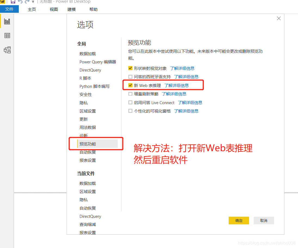Screen dimensions: 298x248
Task: Check the 启用问答 Live Connect option
Action: tap(131, 103)
